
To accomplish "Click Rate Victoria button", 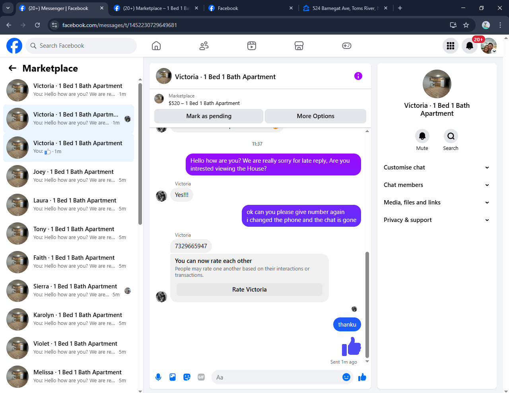I will click(249, 290).
